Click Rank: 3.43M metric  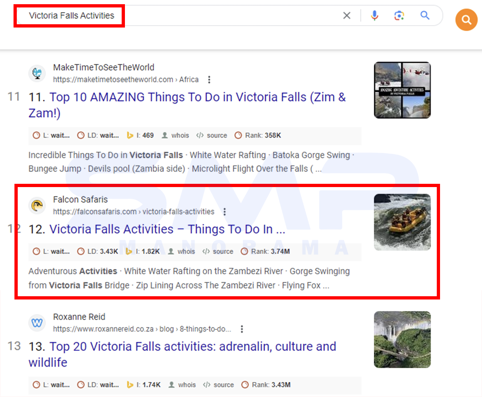pyautogui.click(x=266, y=385)
